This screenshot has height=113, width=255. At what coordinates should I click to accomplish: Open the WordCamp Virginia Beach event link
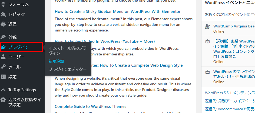(x=234, y=26)
